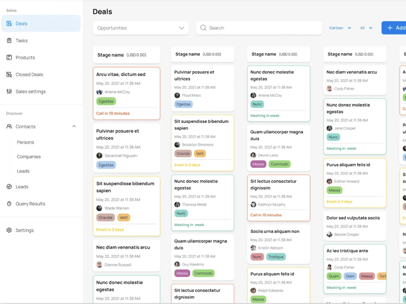Click Gravida tag on Wade Warren card
406x304 pixels.
click(x=106, y=218)
